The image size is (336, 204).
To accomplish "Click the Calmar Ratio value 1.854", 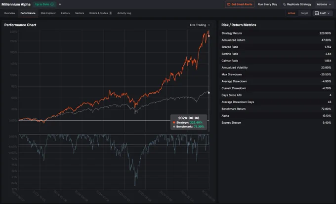I will point(328,61).
